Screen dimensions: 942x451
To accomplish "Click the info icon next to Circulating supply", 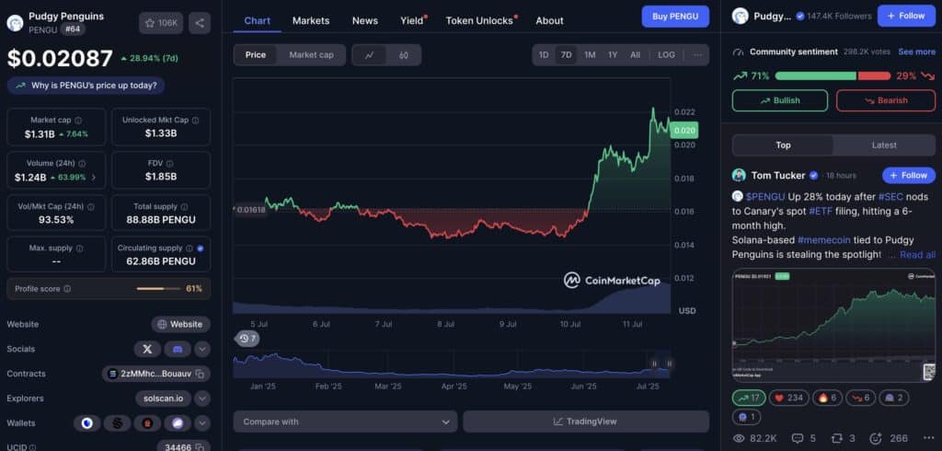I will (x=190, y=249).
